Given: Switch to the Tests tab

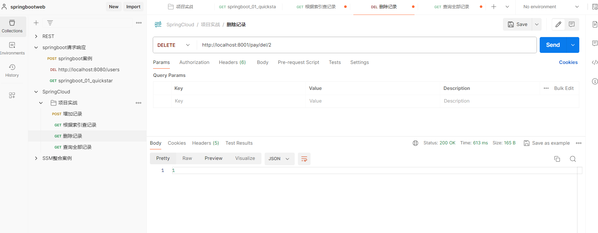Looking at the screenshot, I should tap(335, 62).
